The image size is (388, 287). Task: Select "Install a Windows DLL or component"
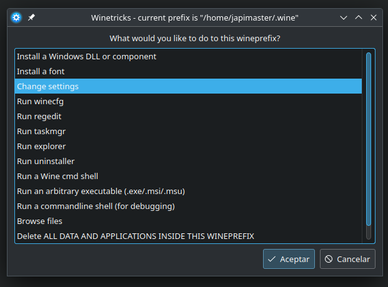(x=86, y=56)
